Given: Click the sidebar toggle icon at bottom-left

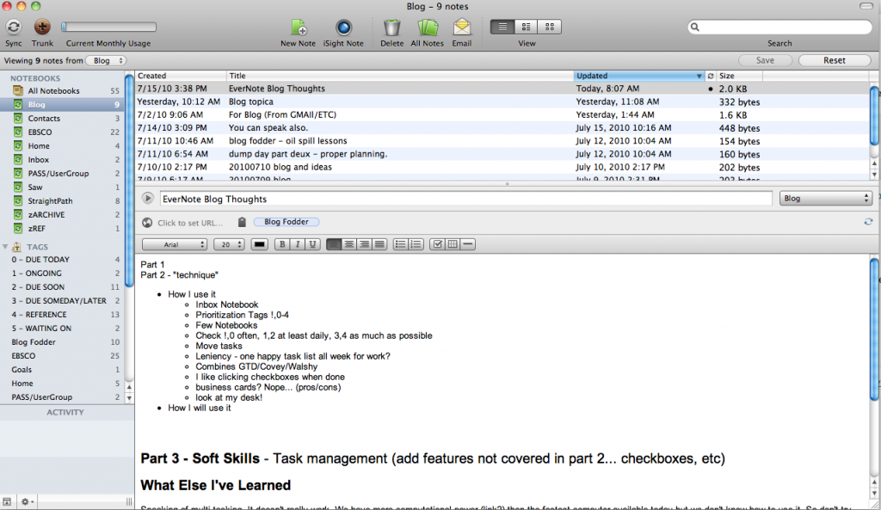Looking at the screenshot, I should click(7, 501).
